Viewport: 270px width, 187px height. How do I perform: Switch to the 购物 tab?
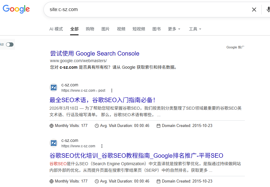point(90,29)
